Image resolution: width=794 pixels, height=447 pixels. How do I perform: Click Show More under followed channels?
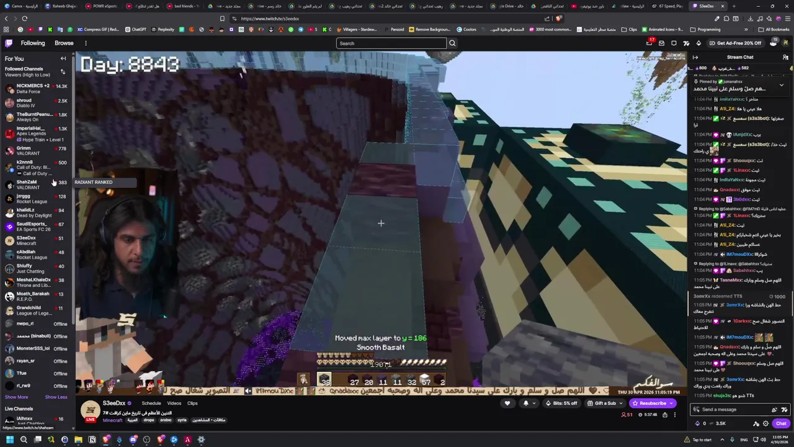coord(17,397)
